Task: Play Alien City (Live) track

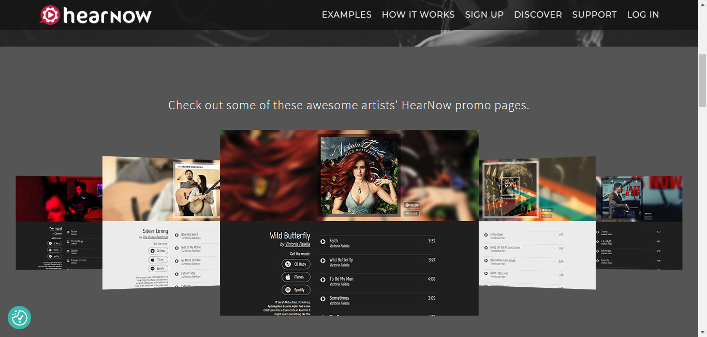Action: tap(487, 273)
